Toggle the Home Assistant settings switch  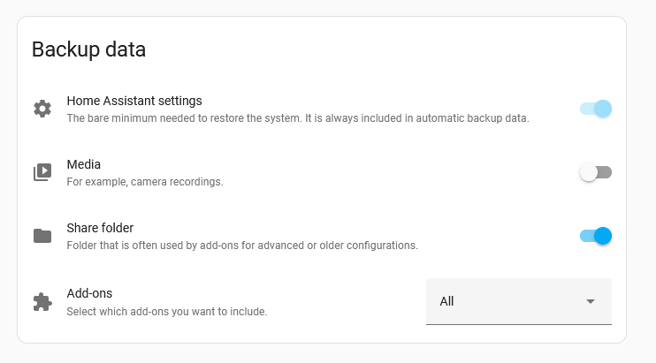pyautogui.click(x=595, y=109)
